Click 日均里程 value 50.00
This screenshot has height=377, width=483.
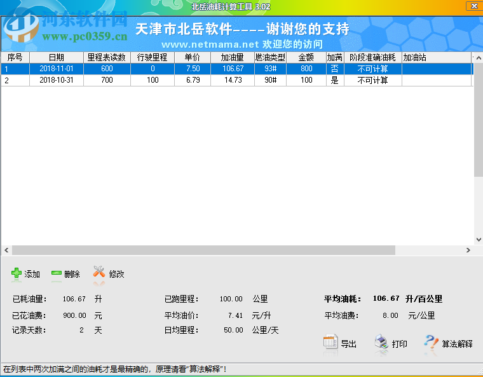tap(233, 330)
